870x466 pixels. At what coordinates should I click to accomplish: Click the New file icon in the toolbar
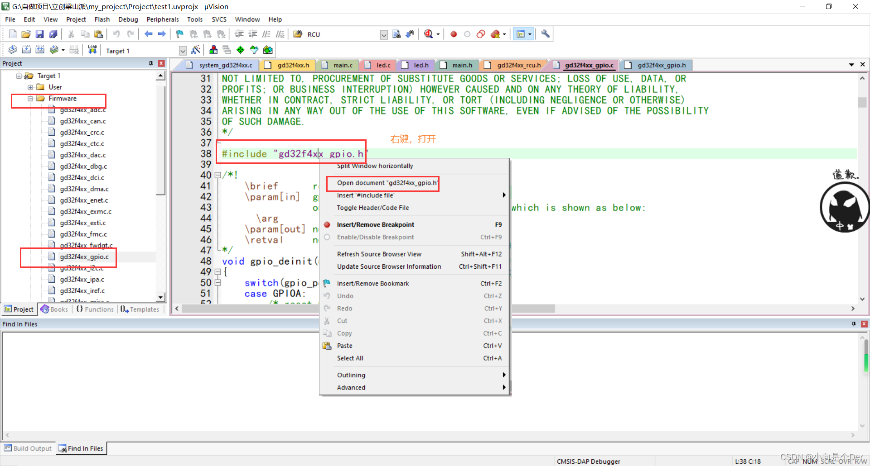tap(13, 34)
